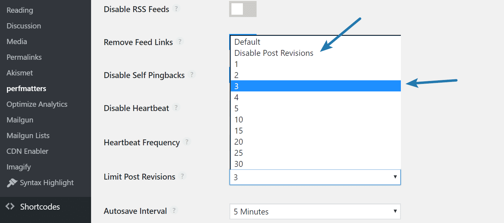This screenshot has height=223, width=504.
Task: Open the Autosave Interval dropdown
Action: tap(315, 211)
